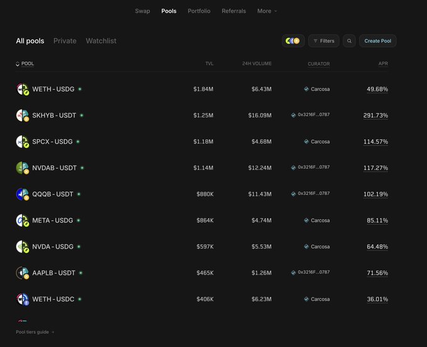Click the SPCX - USDG pool token icon

click(x=23, y=142)
